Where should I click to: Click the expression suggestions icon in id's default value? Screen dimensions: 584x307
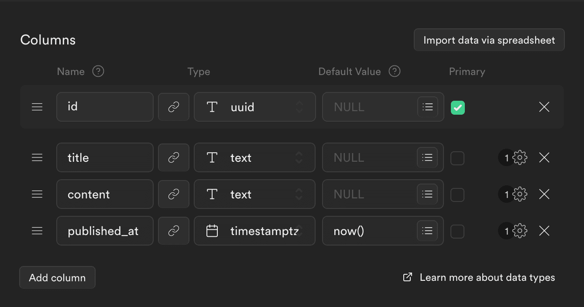pyautogui.click(x=427, y=107)
